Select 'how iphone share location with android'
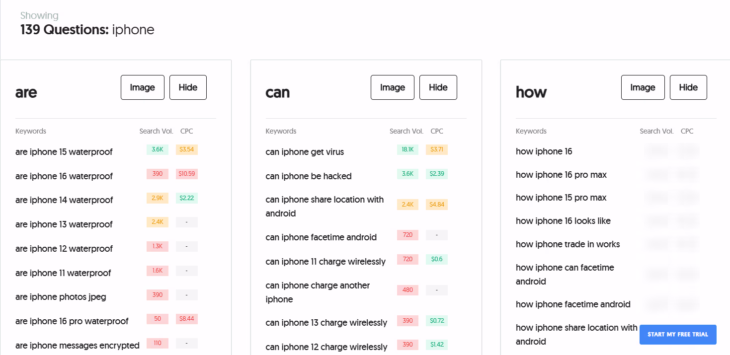This screenshot has height=355, width=730. click(576, 335)
